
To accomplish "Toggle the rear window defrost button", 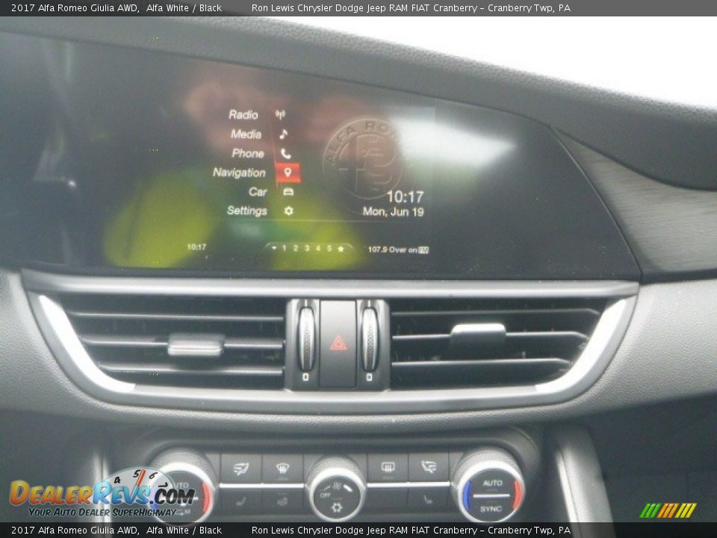I will point(388,468).
